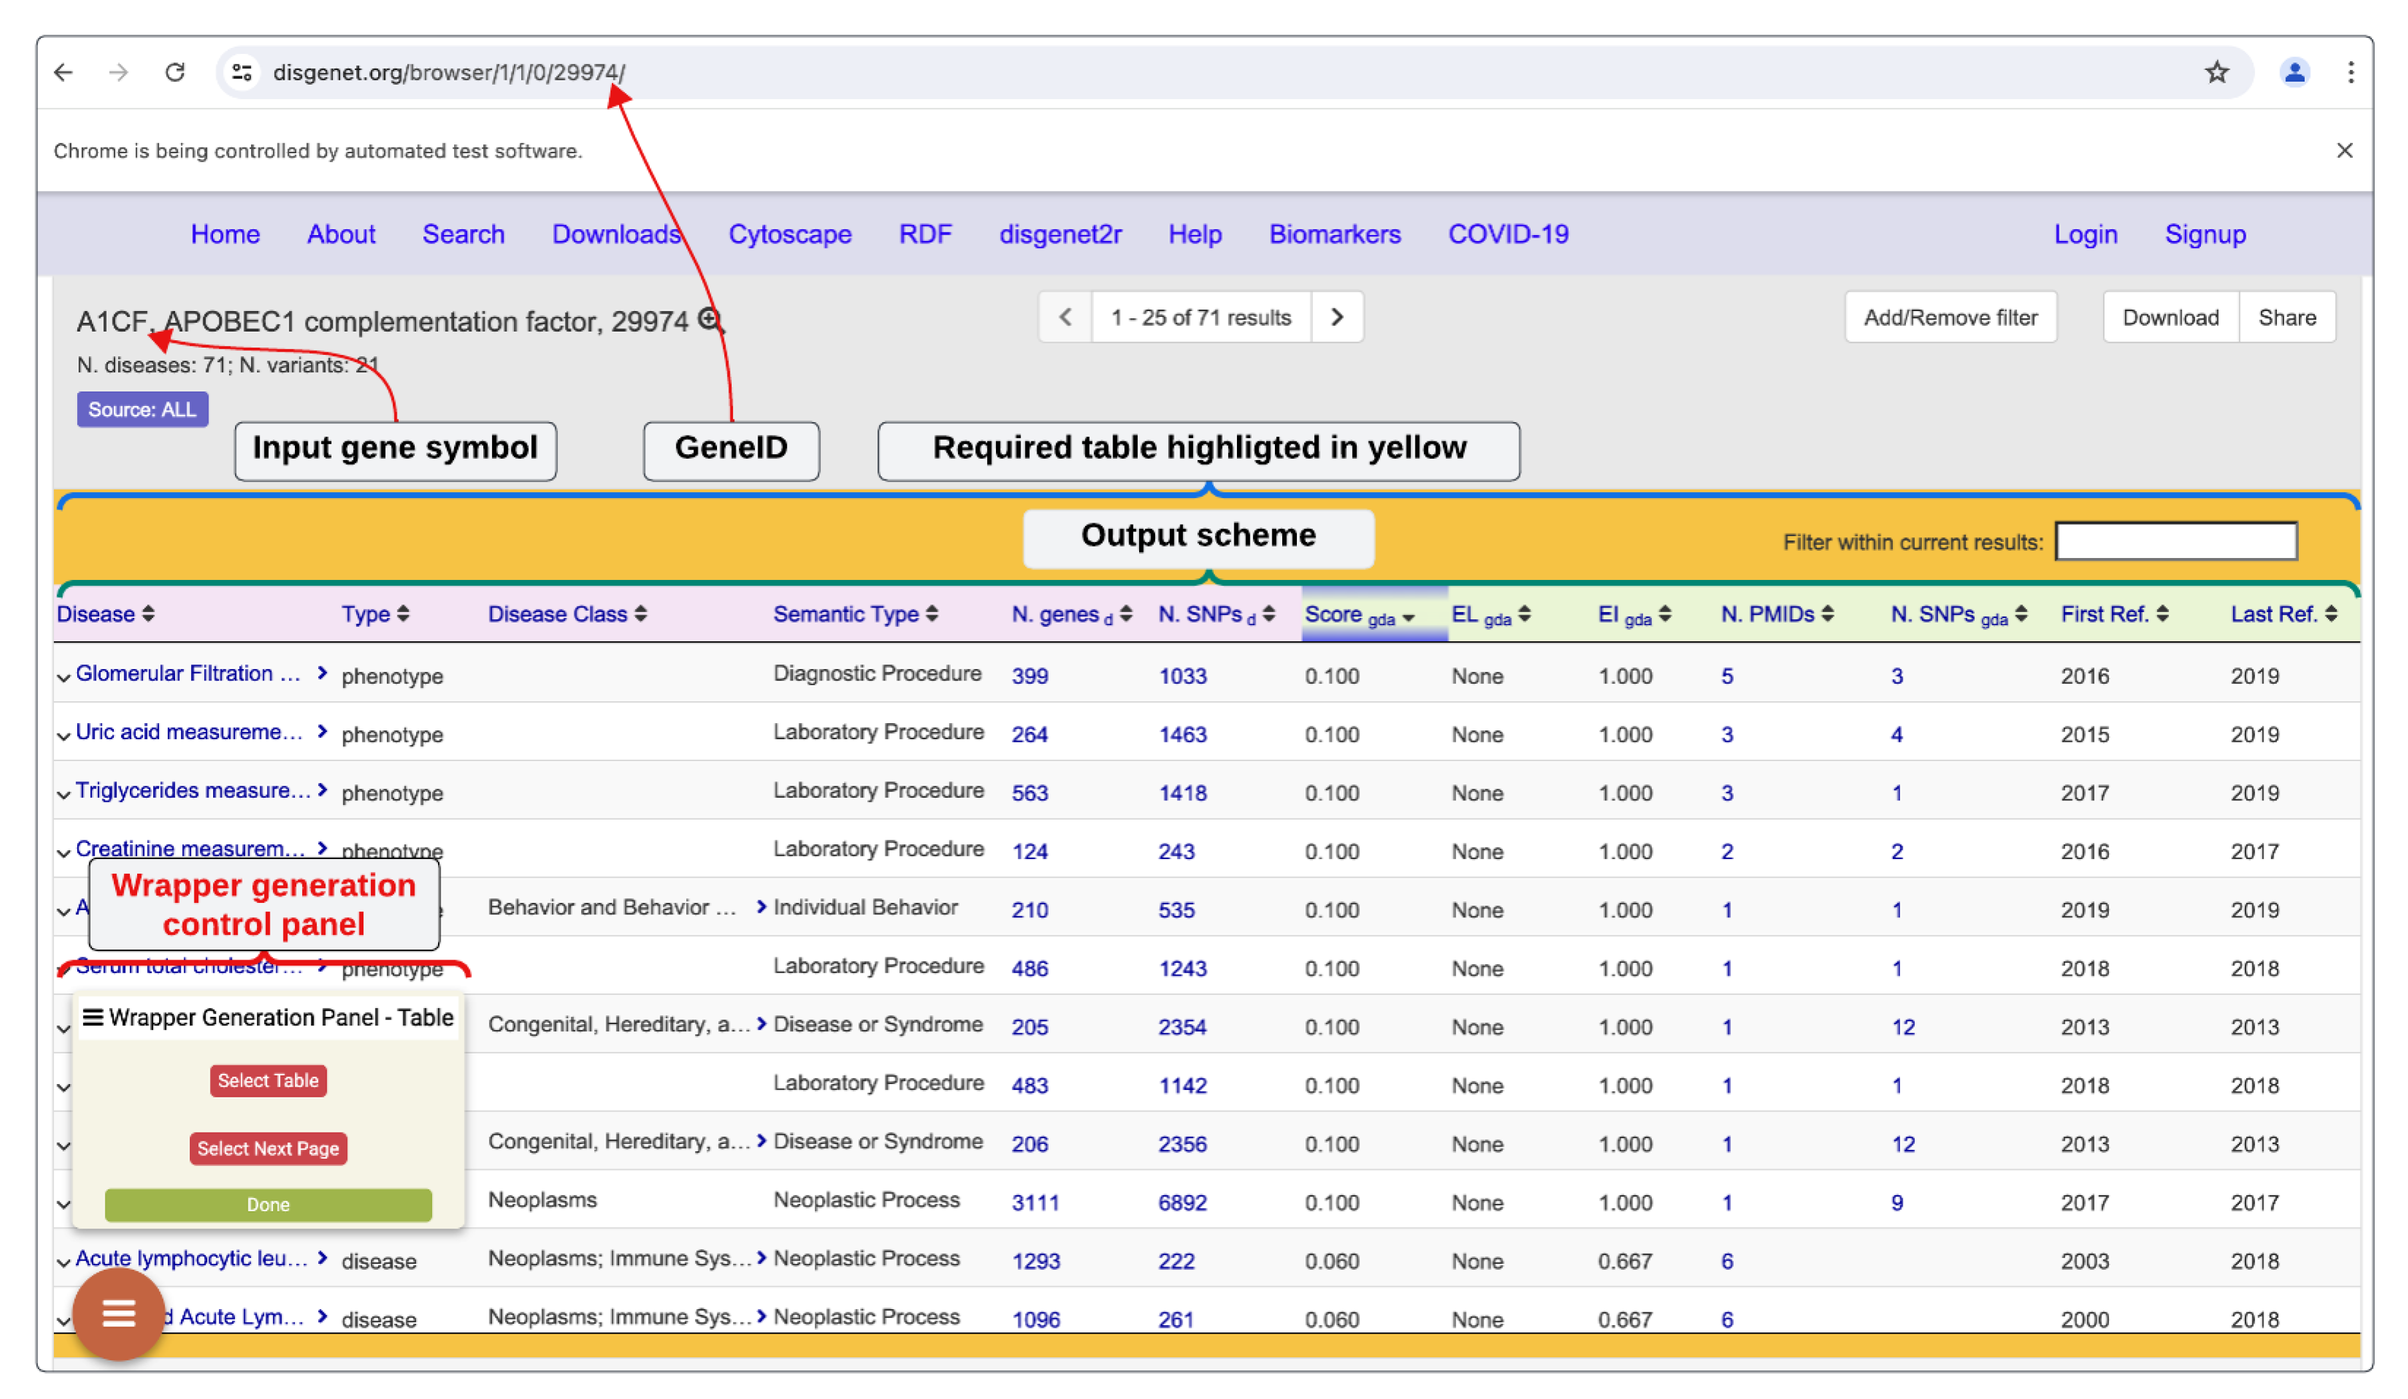This screenshot has width=2408, height=1399.
Task: Click the browser profile icon
Action: point(2294,73)
